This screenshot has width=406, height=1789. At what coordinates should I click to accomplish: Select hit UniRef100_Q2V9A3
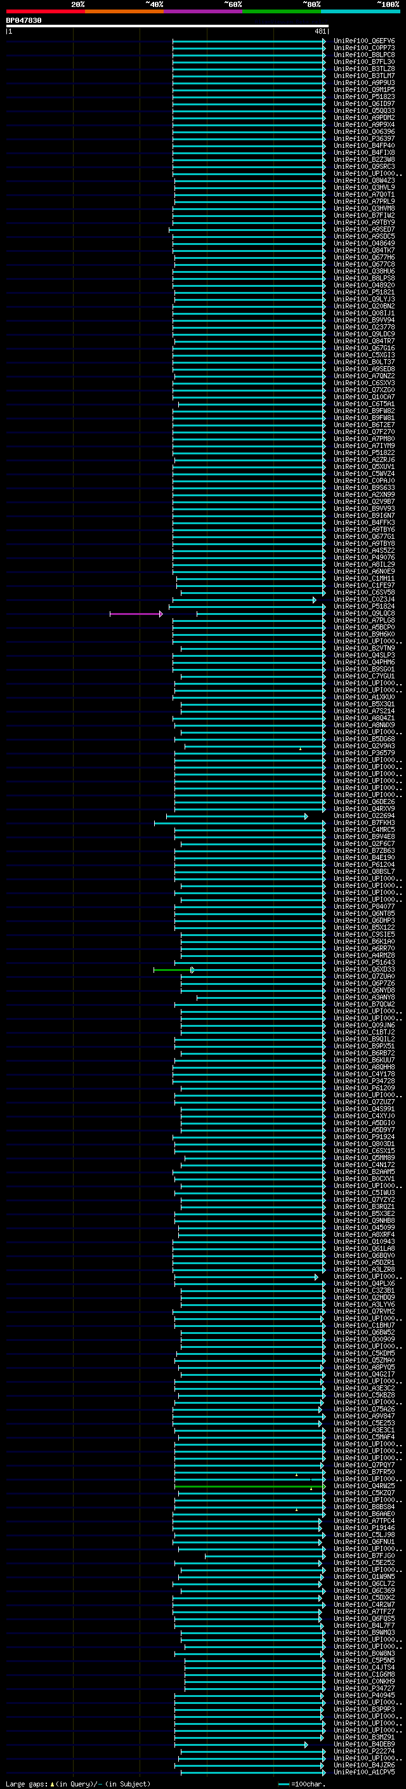[x=363, y=746]
